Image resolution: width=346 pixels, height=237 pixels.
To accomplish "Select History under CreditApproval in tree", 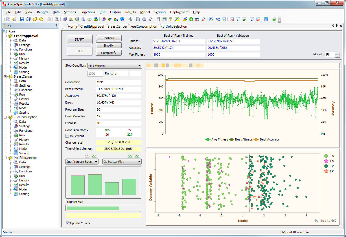I will (x=24, y=58).
